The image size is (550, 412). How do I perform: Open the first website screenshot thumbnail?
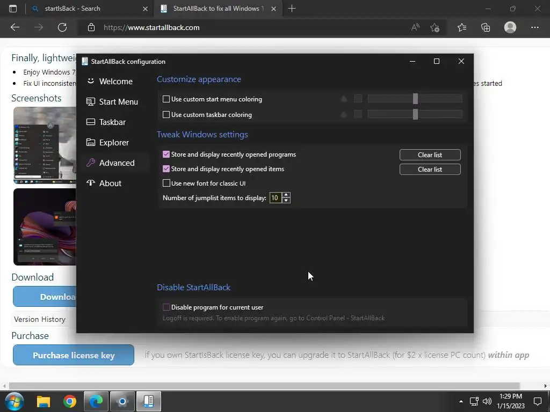pos(45,145)
